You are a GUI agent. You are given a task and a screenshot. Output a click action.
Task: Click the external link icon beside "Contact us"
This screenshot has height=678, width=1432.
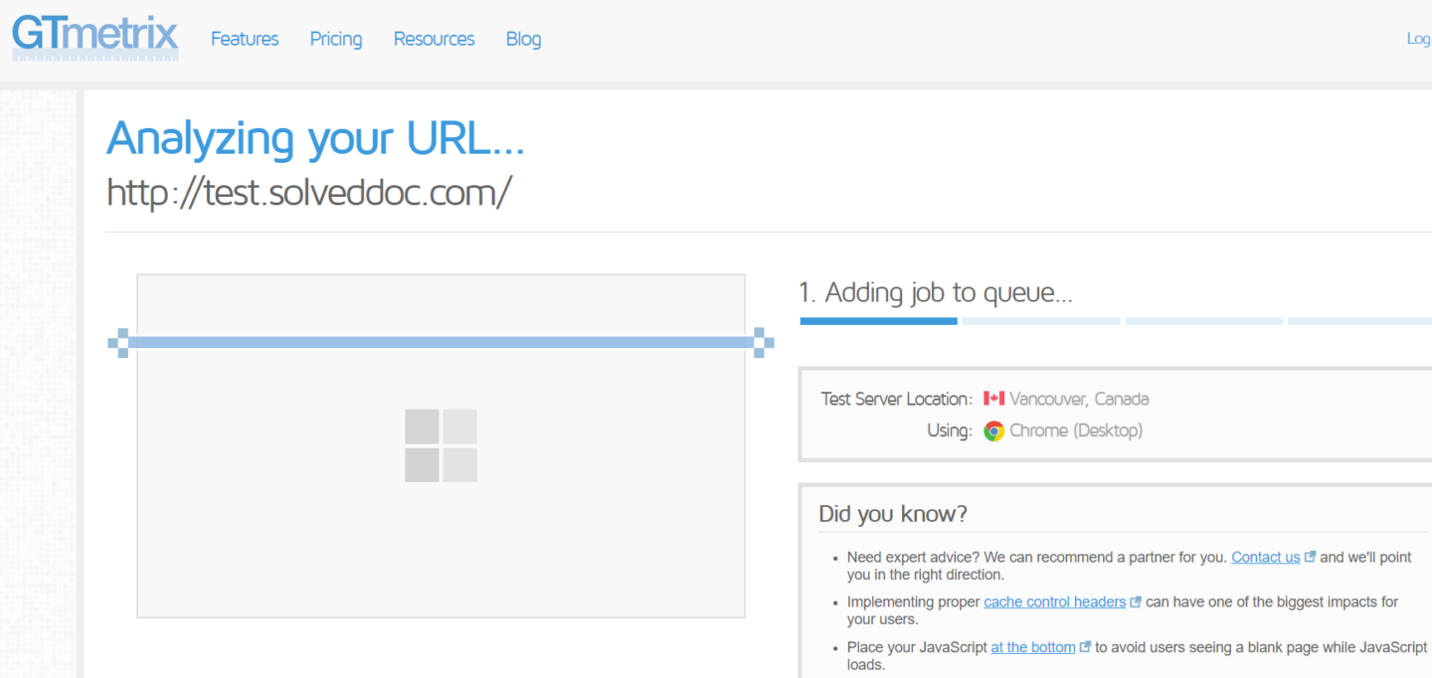tap(1310, 556)
